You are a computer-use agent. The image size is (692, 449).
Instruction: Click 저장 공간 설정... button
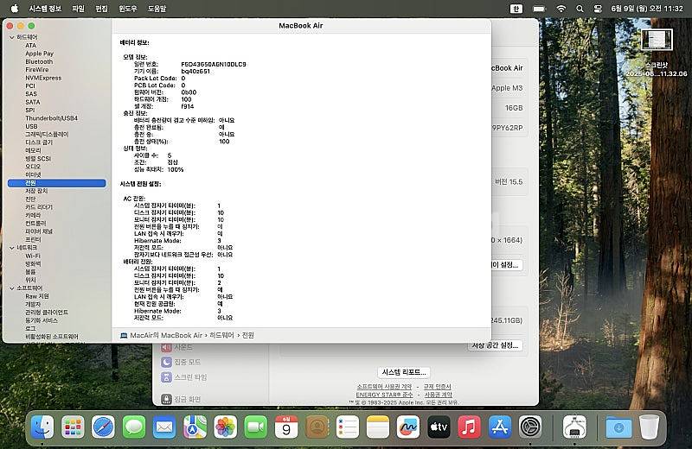pos(495,345)
